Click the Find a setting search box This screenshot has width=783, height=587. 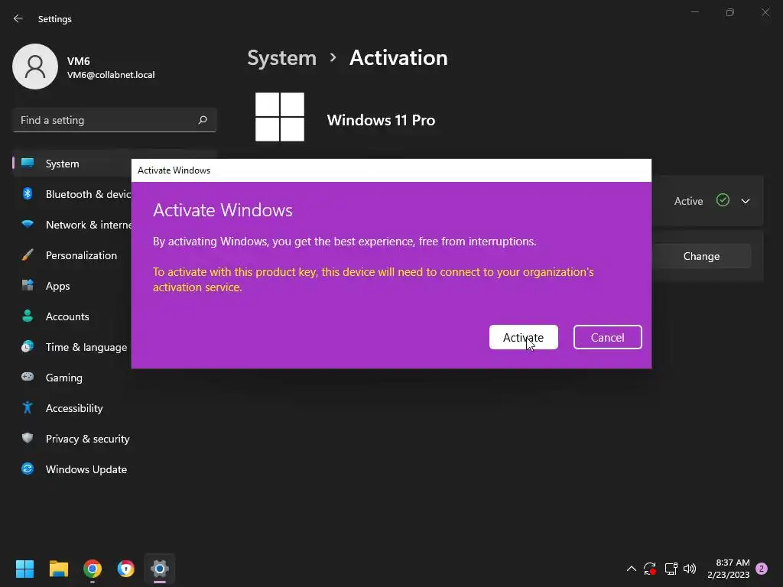pos(115,120)
